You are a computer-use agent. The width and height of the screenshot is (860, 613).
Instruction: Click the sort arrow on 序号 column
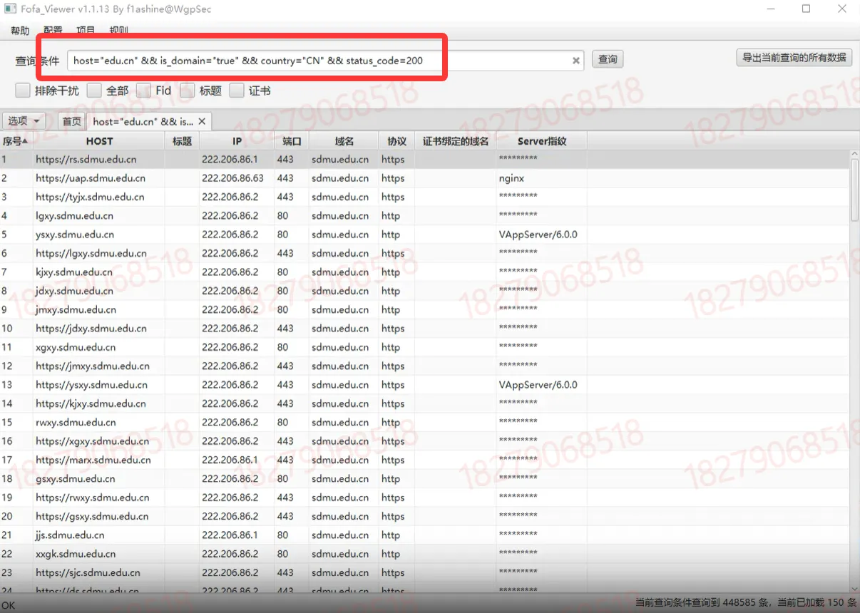25,141
